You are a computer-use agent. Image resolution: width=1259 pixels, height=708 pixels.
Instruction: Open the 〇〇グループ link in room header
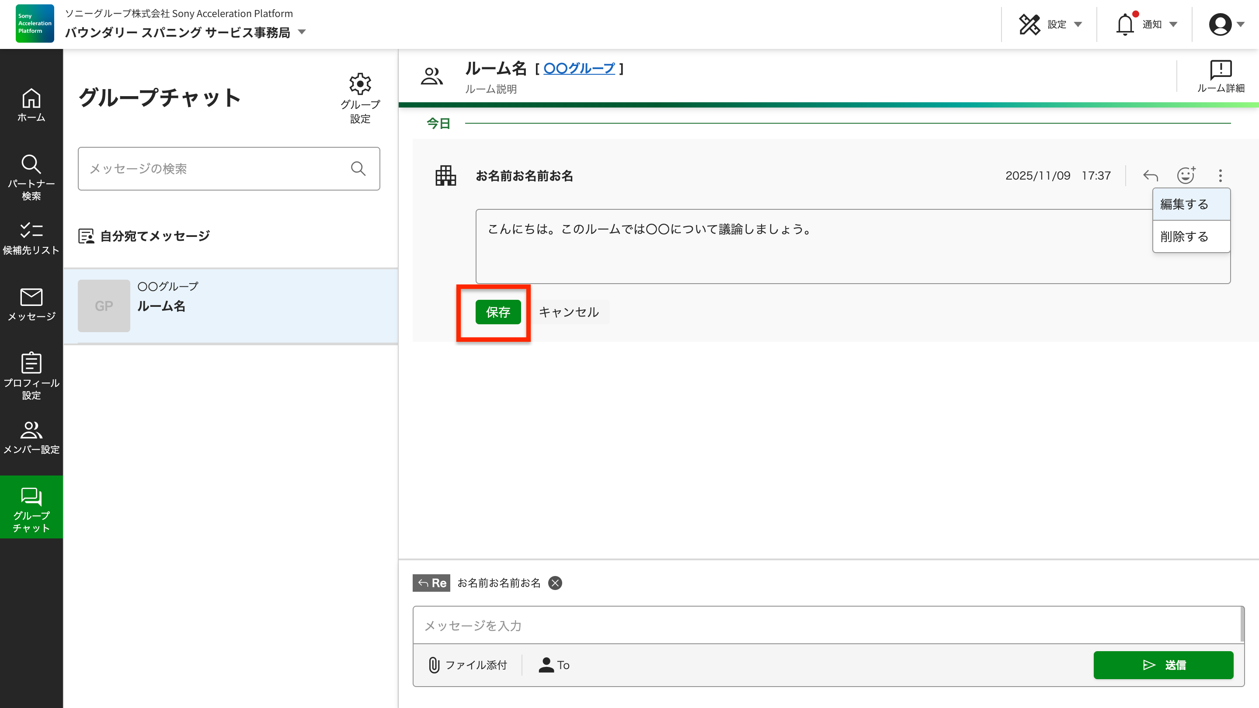click(579, 69)
